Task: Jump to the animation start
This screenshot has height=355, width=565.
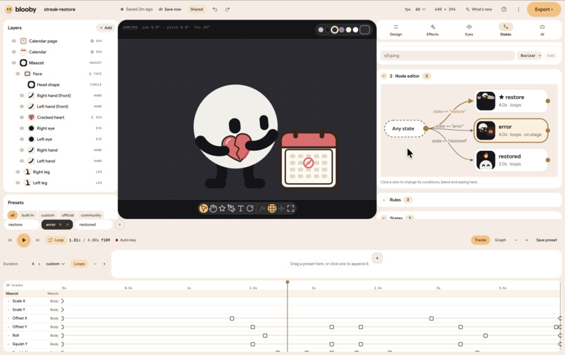Action: (x=10, y=240)
